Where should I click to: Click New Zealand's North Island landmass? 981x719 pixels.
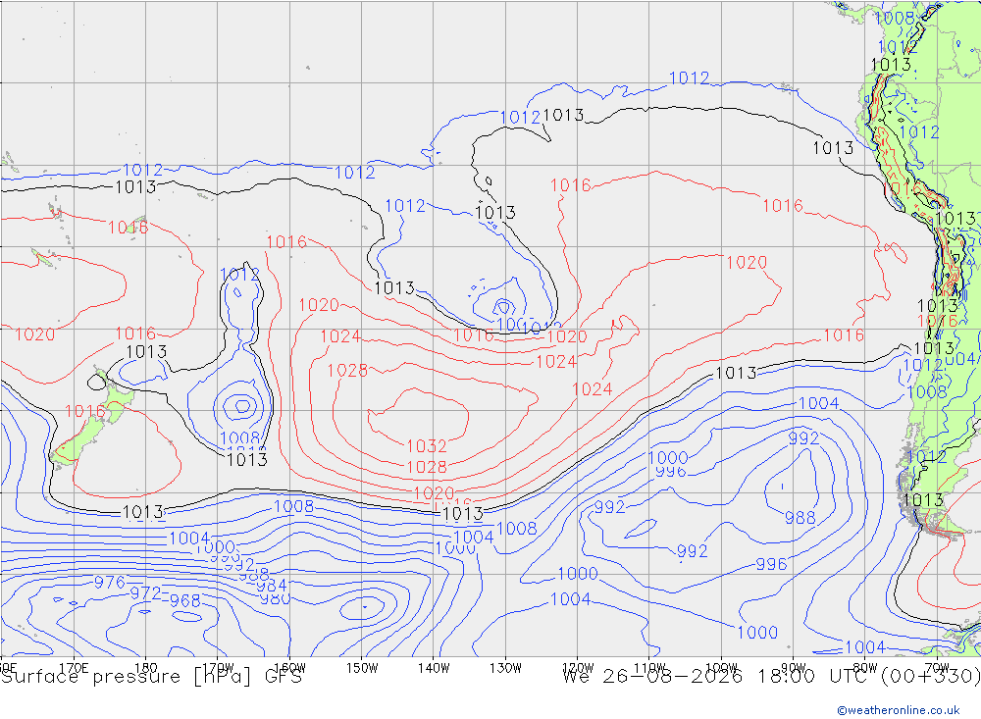[116, 399]
